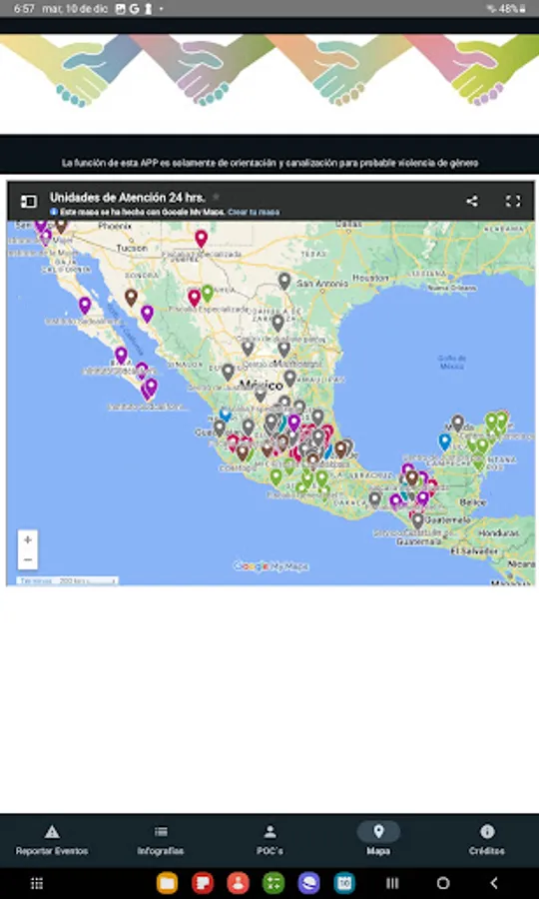This screenshot has width=539, height=899.
Task: Open the red Notes app in dock
Action: click(x=203, y=883)
